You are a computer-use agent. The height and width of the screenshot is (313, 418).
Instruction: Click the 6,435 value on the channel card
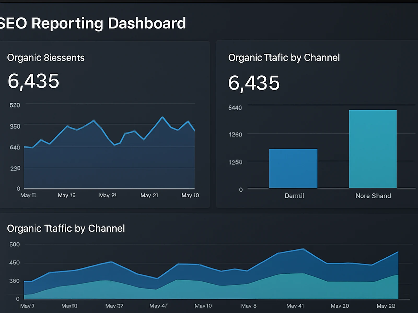point(253,83)
